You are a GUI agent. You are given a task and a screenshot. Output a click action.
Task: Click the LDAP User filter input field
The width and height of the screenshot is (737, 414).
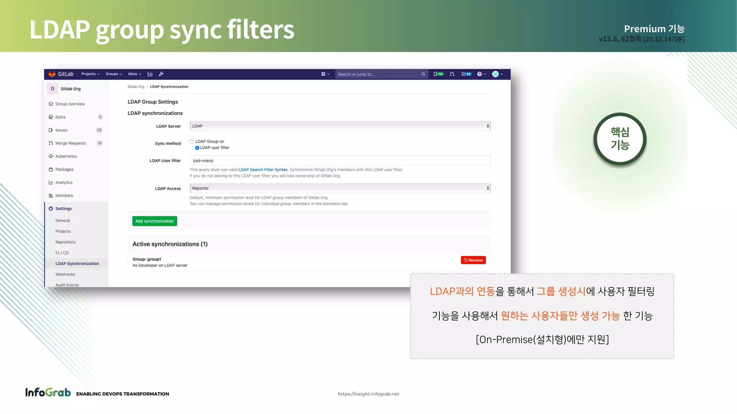pyautogui.click(x=340, y=161)
